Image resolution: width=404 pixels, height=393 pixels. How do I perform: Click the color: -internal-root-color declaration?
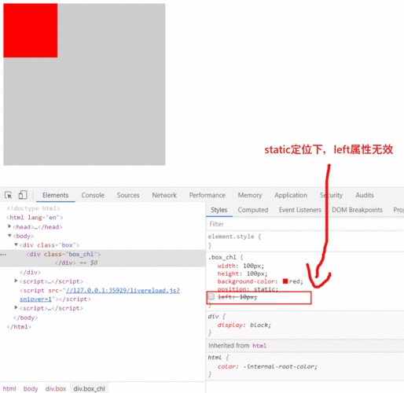[x=267, y=366]
